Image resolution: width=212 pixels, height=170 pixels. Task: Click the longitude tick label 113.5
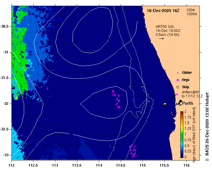click(x=77, y=165)
